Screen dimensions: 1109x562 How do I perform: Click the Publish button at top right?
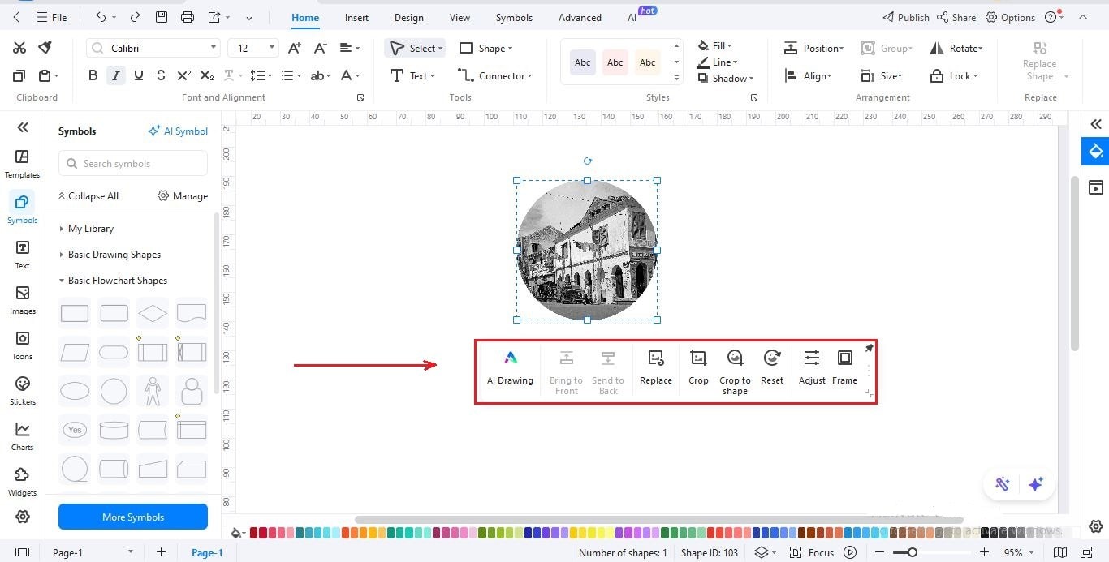tap(908, 16)
